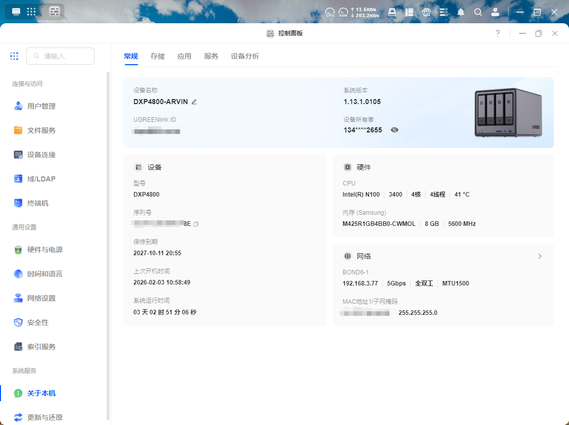Open the app grid launcher in taskbar
This screenshot has height=425, width=569.
(x=31, y=12)
